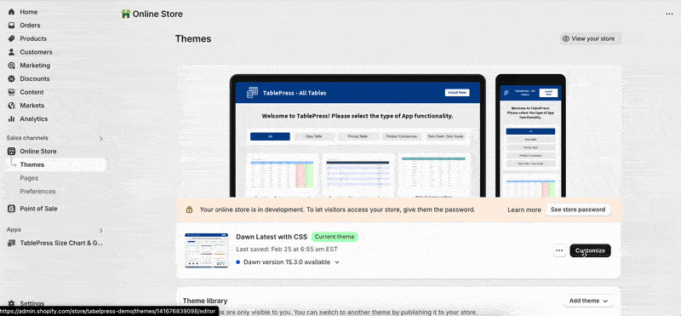Expand Dawn version 15.3.0 available dropdown
This screenshot has width=681, height=316.
tap(337, 262)
